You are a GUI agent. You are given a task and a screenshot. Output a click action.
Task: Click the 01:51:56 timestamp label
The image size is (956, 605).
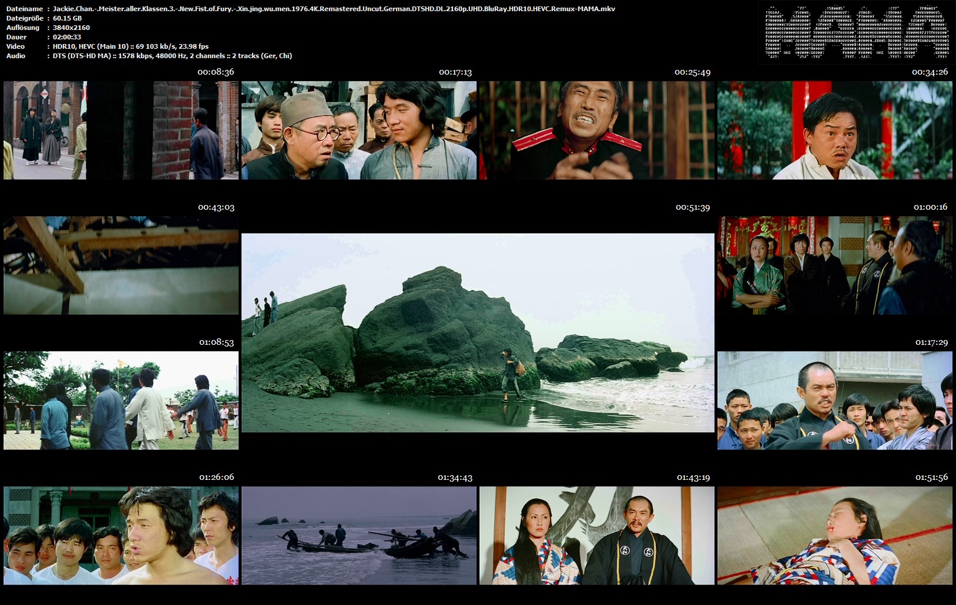931,478
